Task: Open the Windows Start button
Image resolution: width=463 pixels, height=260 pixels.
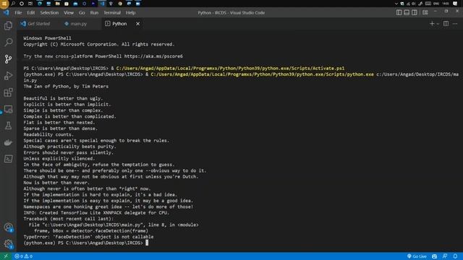Action: 4,4
